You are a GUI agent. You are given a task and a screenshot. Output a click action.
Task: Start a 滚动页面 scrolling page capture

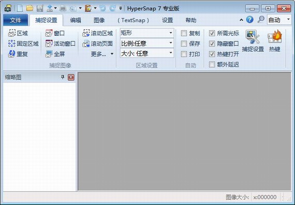coord(97,43)
